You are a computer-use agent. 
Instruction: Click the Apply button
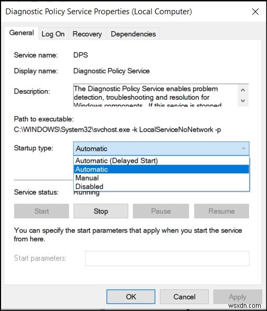237,297
